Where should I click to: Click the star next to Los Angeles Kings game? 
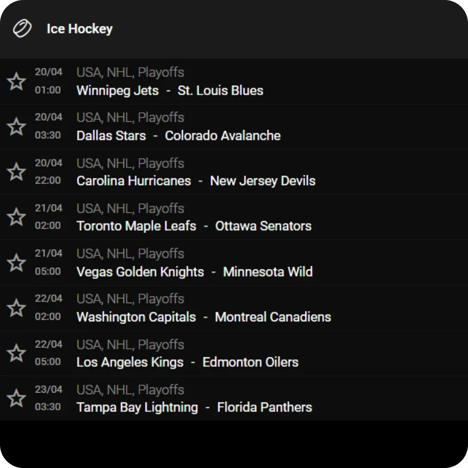click(17, 353)
